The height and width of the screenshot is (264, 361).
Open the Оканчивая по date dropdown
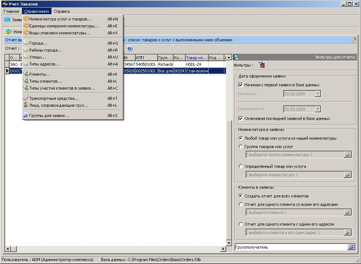point(318,109)
